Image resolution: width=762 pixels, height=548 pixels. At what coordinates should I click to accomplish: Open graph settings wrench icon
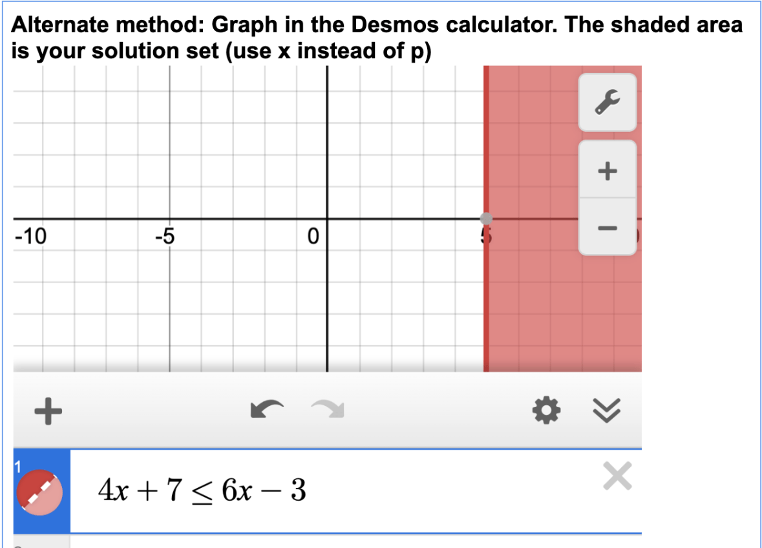[608, 102]
